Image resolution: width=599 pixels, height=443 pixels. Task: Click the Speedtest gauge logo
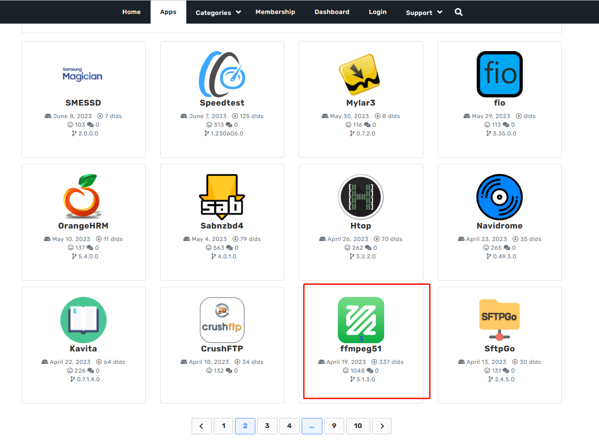tap(222, 74)
